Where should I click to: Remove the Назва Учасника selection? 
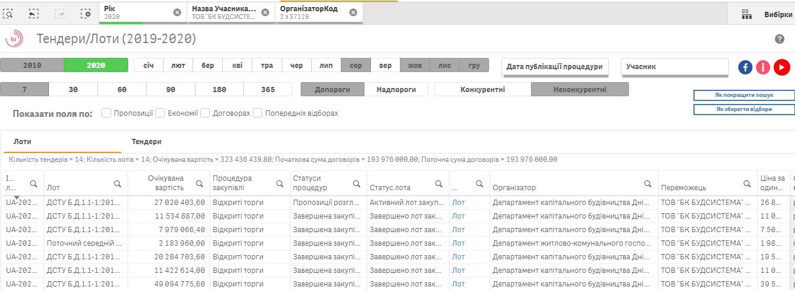(x=265, y=12)
